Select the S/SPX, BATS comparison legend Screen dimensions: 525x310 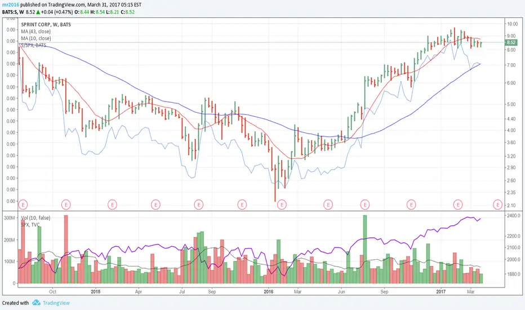click(x=33, y=45)
